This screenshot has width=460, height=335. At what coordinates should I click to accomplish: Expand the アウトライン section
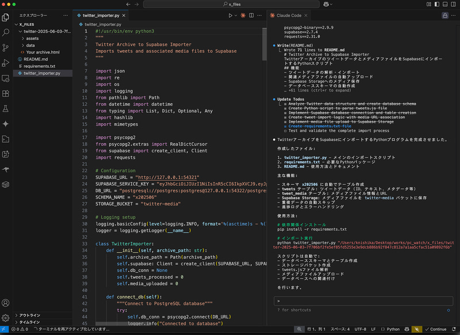[30, 315]
